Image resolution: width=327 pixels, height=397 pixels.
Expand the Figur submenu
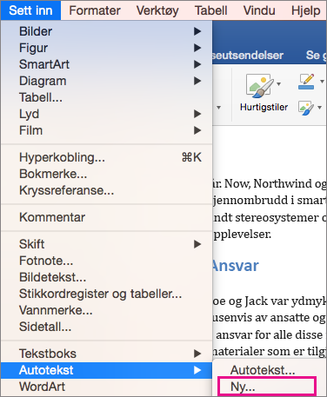pyautogui.click(x=106, y=48)
